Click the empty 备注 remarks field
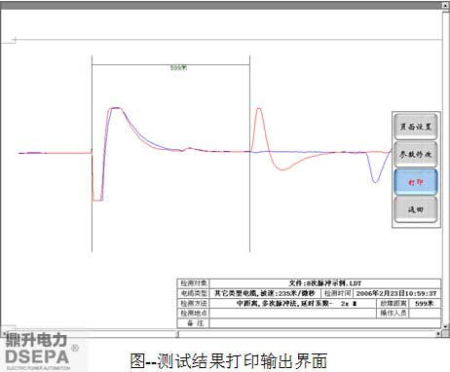 tap(325, 323)
